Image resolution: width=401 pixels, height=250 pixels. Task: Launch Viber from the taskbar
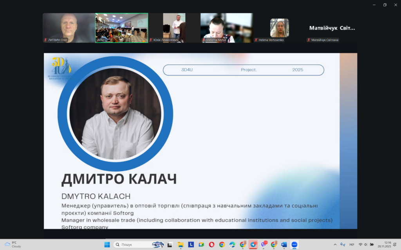click(264, 245)
